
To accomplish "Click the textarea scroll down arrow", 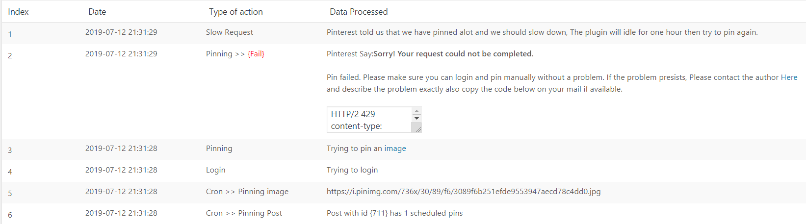I will pyautogui.click(x=416, y=118).
